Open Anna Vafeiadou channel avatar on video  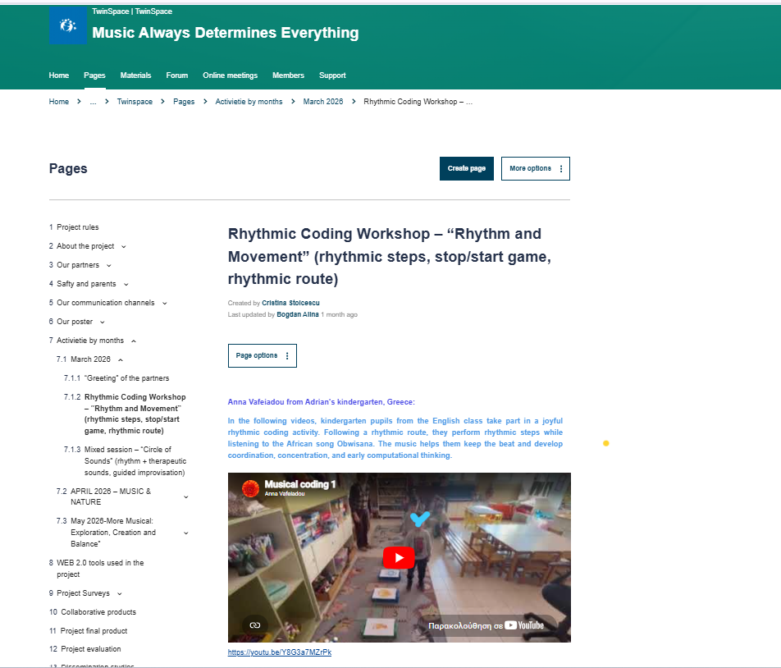250,488
